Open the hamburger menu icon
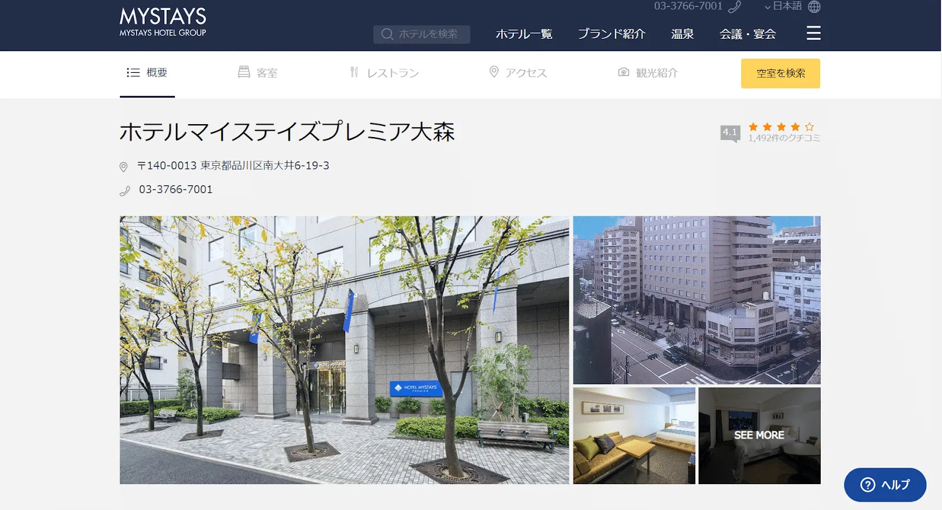 tap(814, 33)
